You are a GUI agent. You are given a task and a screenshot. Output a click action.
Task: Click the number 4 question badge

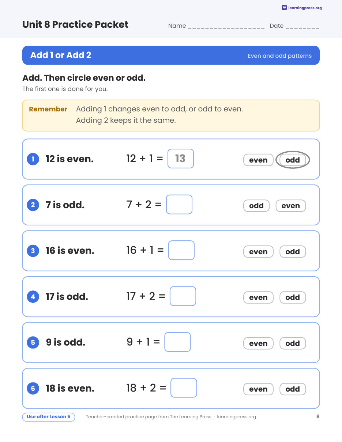(x=33, y=297)
